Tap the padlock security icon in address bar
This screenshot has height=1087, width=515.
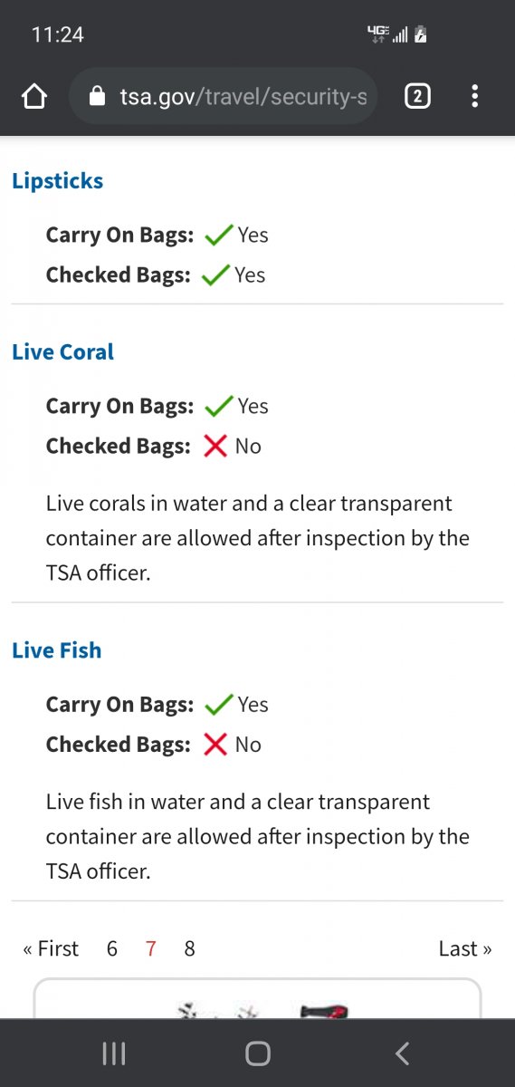coord(98,96)
